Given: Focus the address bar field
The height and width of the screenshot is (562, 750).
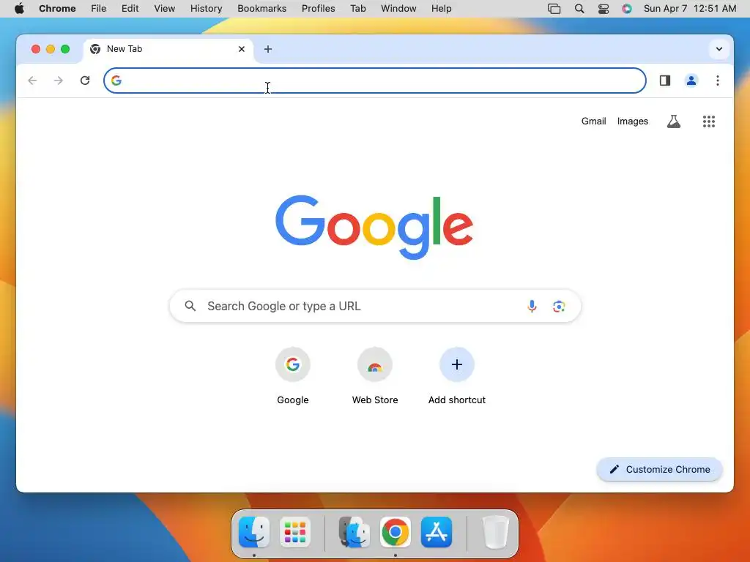Looking at the screenshot, I should [x=375, y=80].
